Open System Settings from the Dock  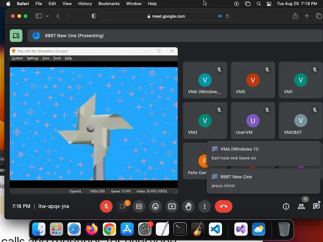[144, 229]
